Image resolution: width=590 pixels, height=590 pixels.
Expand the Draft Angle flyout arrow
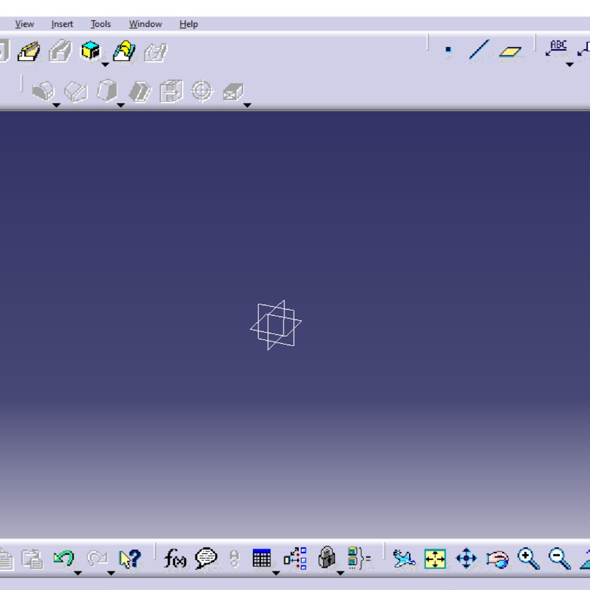121,106
